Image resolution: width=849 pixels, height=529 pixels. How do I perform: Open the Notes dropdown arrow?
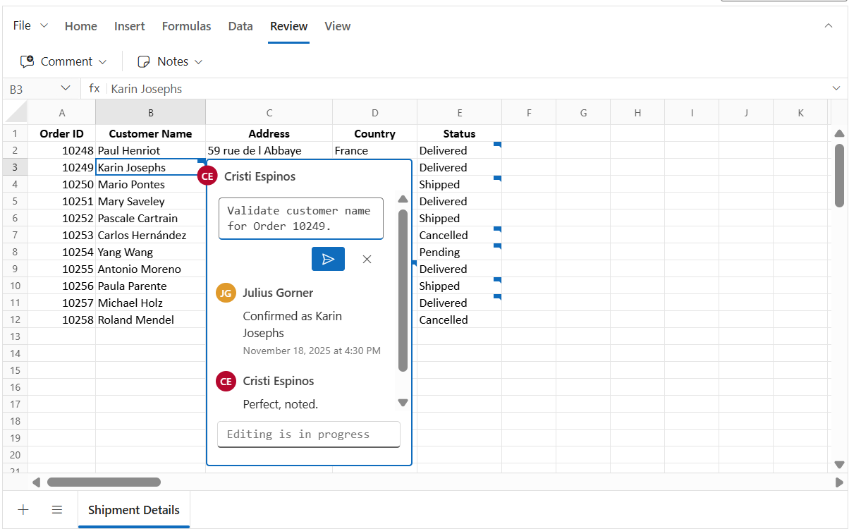click(198, 62)
